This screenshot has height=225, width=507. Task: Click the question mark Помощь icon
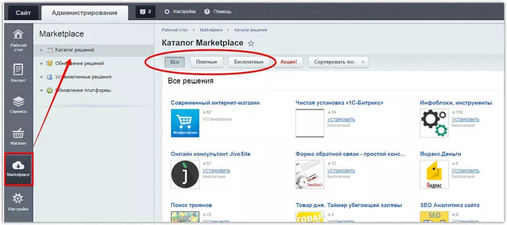(207, 12)
